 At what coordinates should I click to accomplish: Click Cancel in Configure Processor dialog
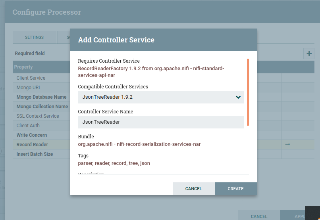(x=259, y=216)
